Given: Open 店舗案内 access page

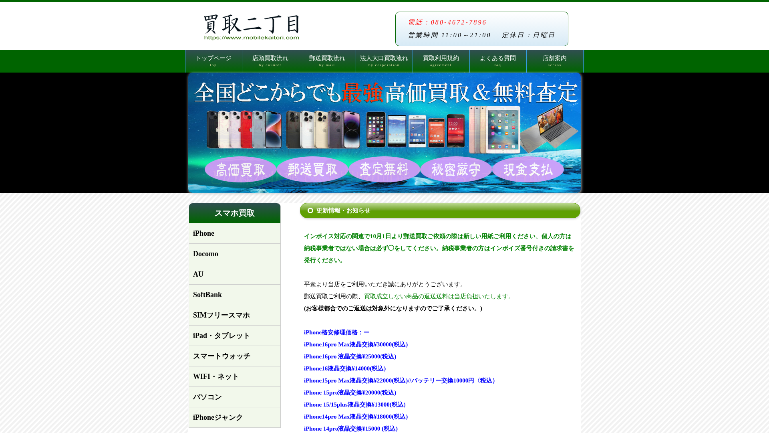Looking at the screenshot, I should point(555,61).
